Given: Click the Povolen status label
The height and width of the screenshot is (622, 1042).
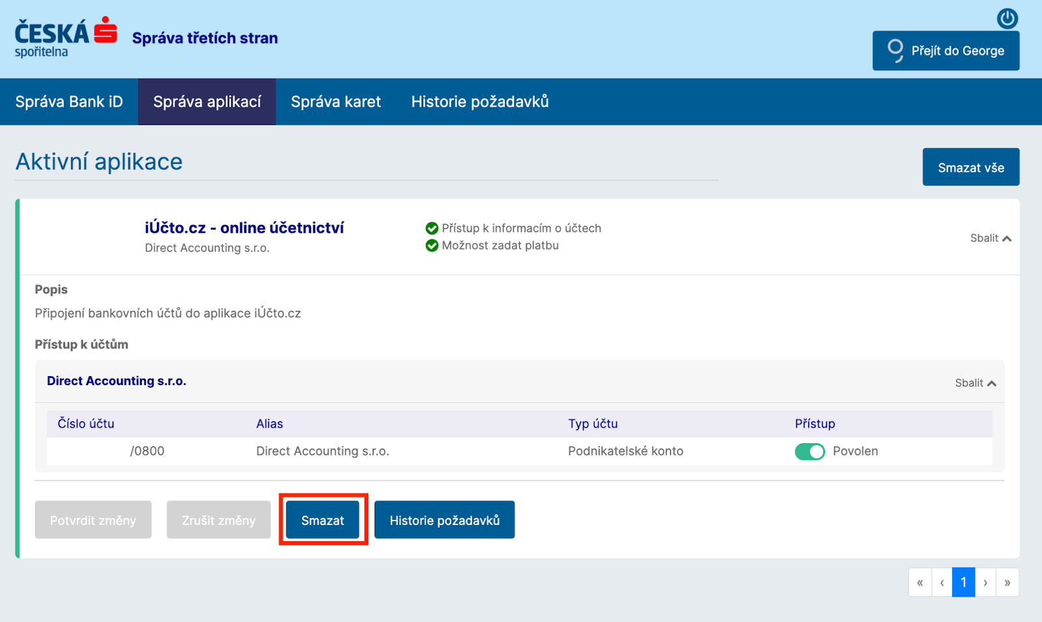Looking at the screenshot, I should click(856, 452).
